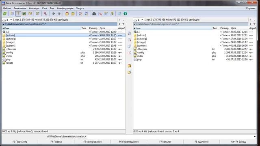The height and width of the screenshot is (146, 260).
Task: Open right panel favorites star button
Action: pyautogui.click(x=251, y=24)
